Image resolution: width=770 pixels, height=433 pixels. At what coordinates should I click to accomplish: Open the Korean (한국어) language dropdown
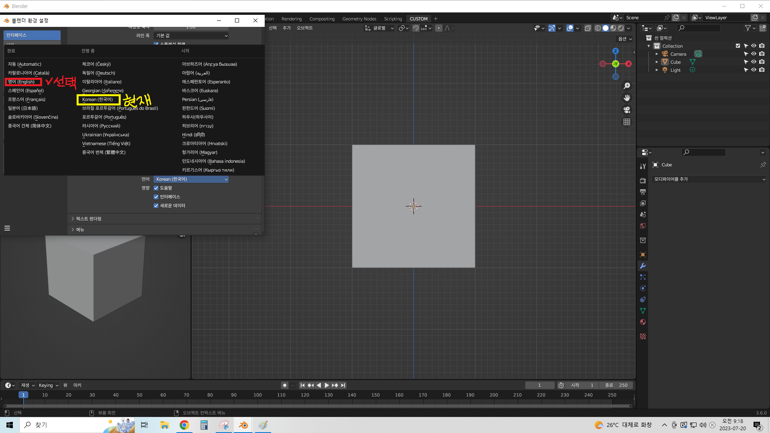point(191,179)
